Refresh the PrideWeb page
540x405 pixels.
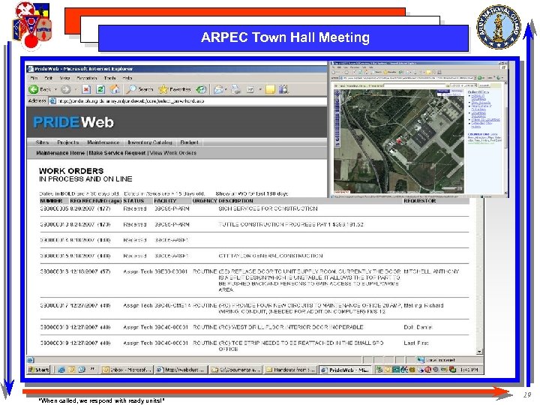tap(100, 89)
